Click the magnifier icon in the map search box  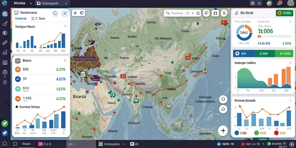pyautogui.click(x=167, y=13)
